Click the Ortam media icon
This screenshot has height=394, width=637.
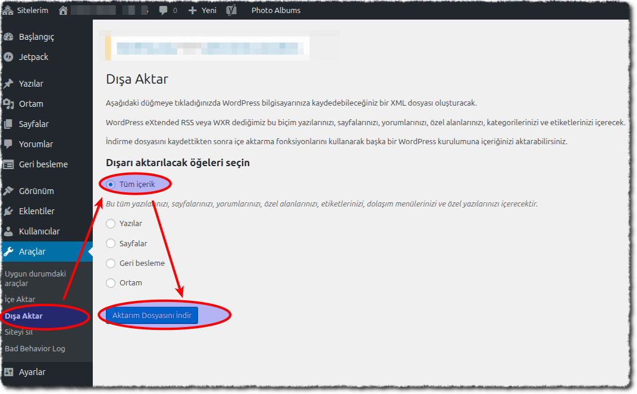[x=8, y=104]
